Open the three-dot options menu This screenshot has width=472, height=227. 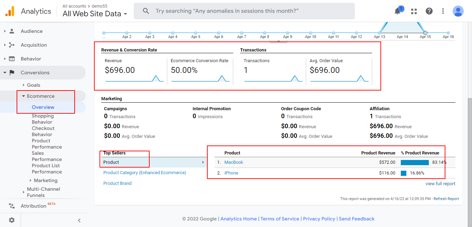pos(443,11)
